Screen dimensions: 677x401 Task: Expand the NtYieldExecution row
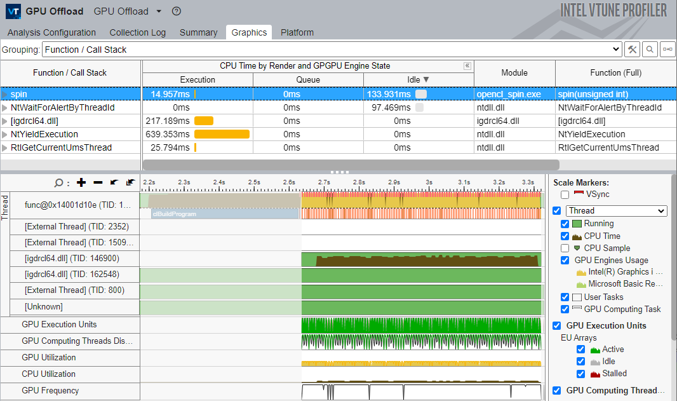point(5,134)
